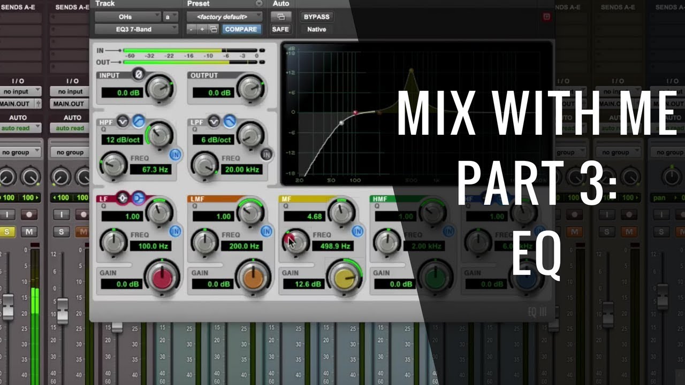Click the MF gain field showing 12.6 dB
The image size is (685, 385).
click(x=303, y=284)
